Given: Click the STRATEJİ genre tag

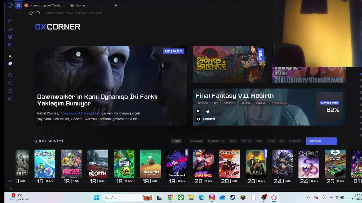Looking at the screenshot, I should 229,103.
